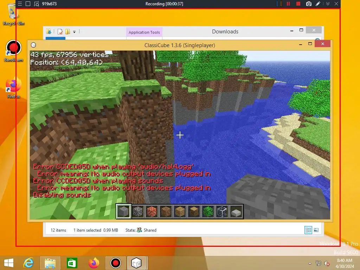Stop the Bandicam recording
This screenshot has width=360, height=270.
coord(298,4)
